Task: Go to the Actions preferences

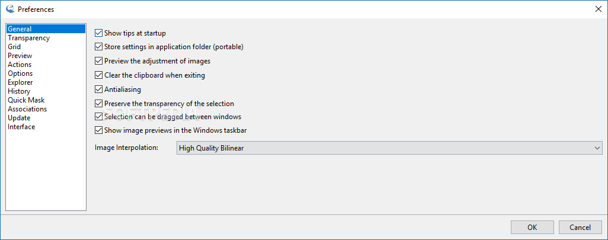Action: pos(46,65)
